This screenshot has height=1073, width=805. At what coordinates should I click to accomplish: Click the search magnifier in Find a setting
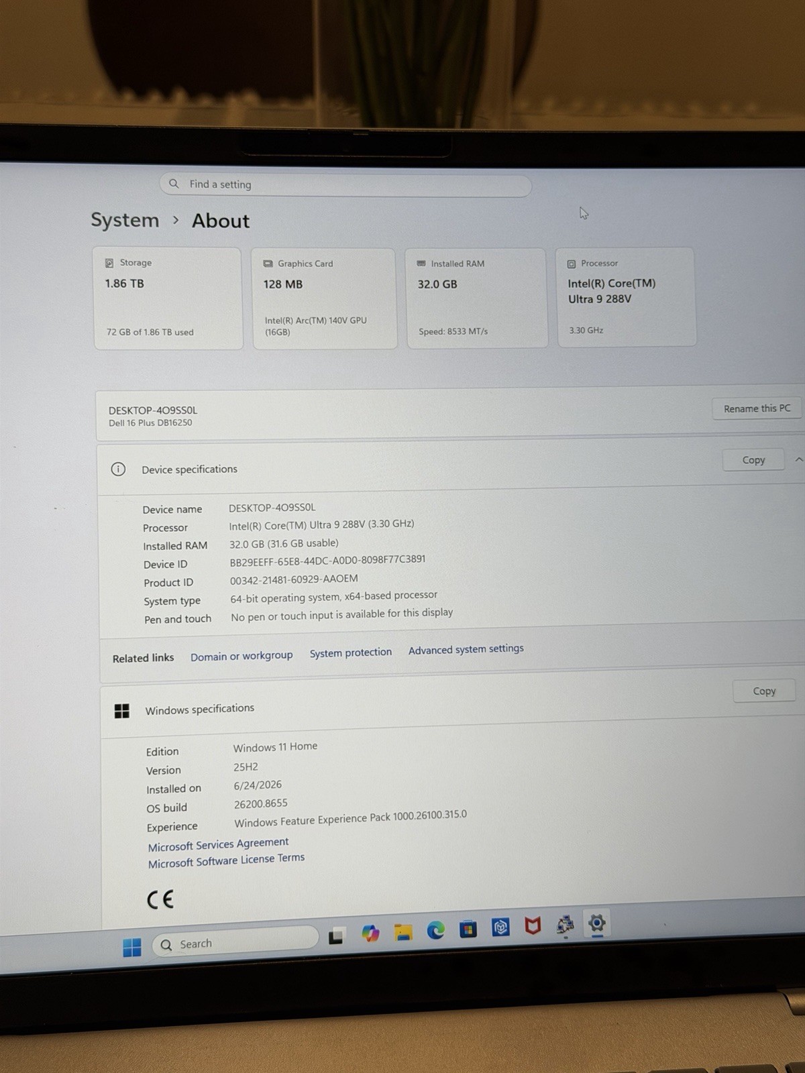pyautogui.click(x=174, y=183)
